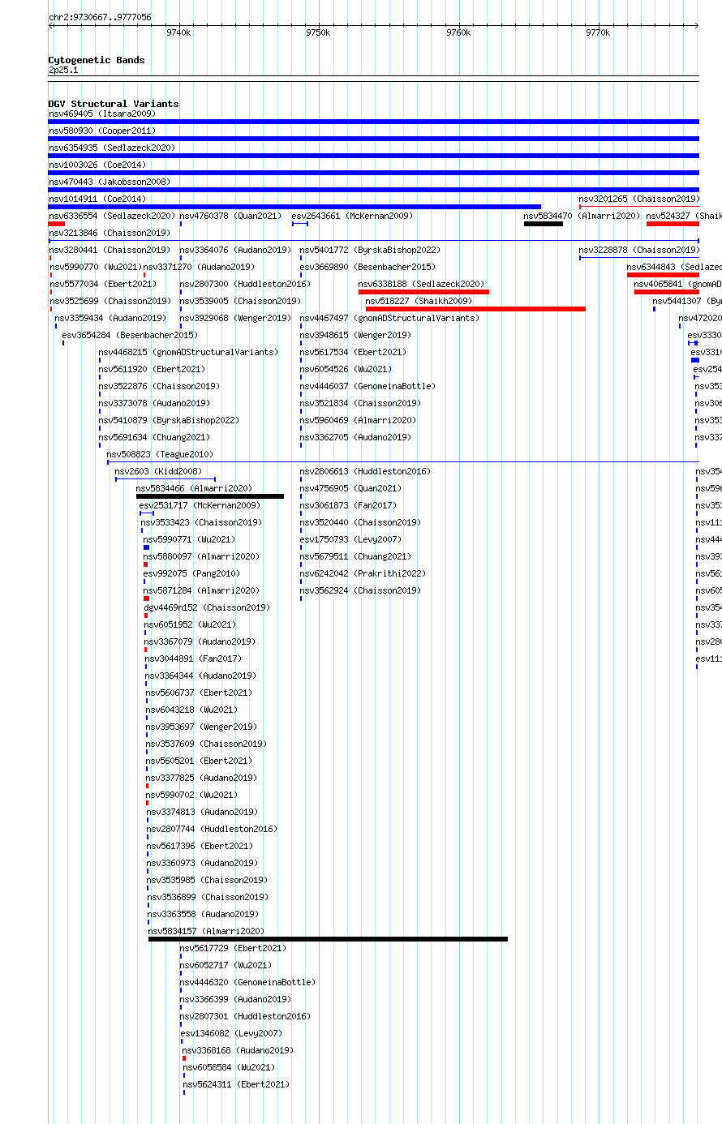Click the nsv3359434 (Audano2019) label

(110, 318)
